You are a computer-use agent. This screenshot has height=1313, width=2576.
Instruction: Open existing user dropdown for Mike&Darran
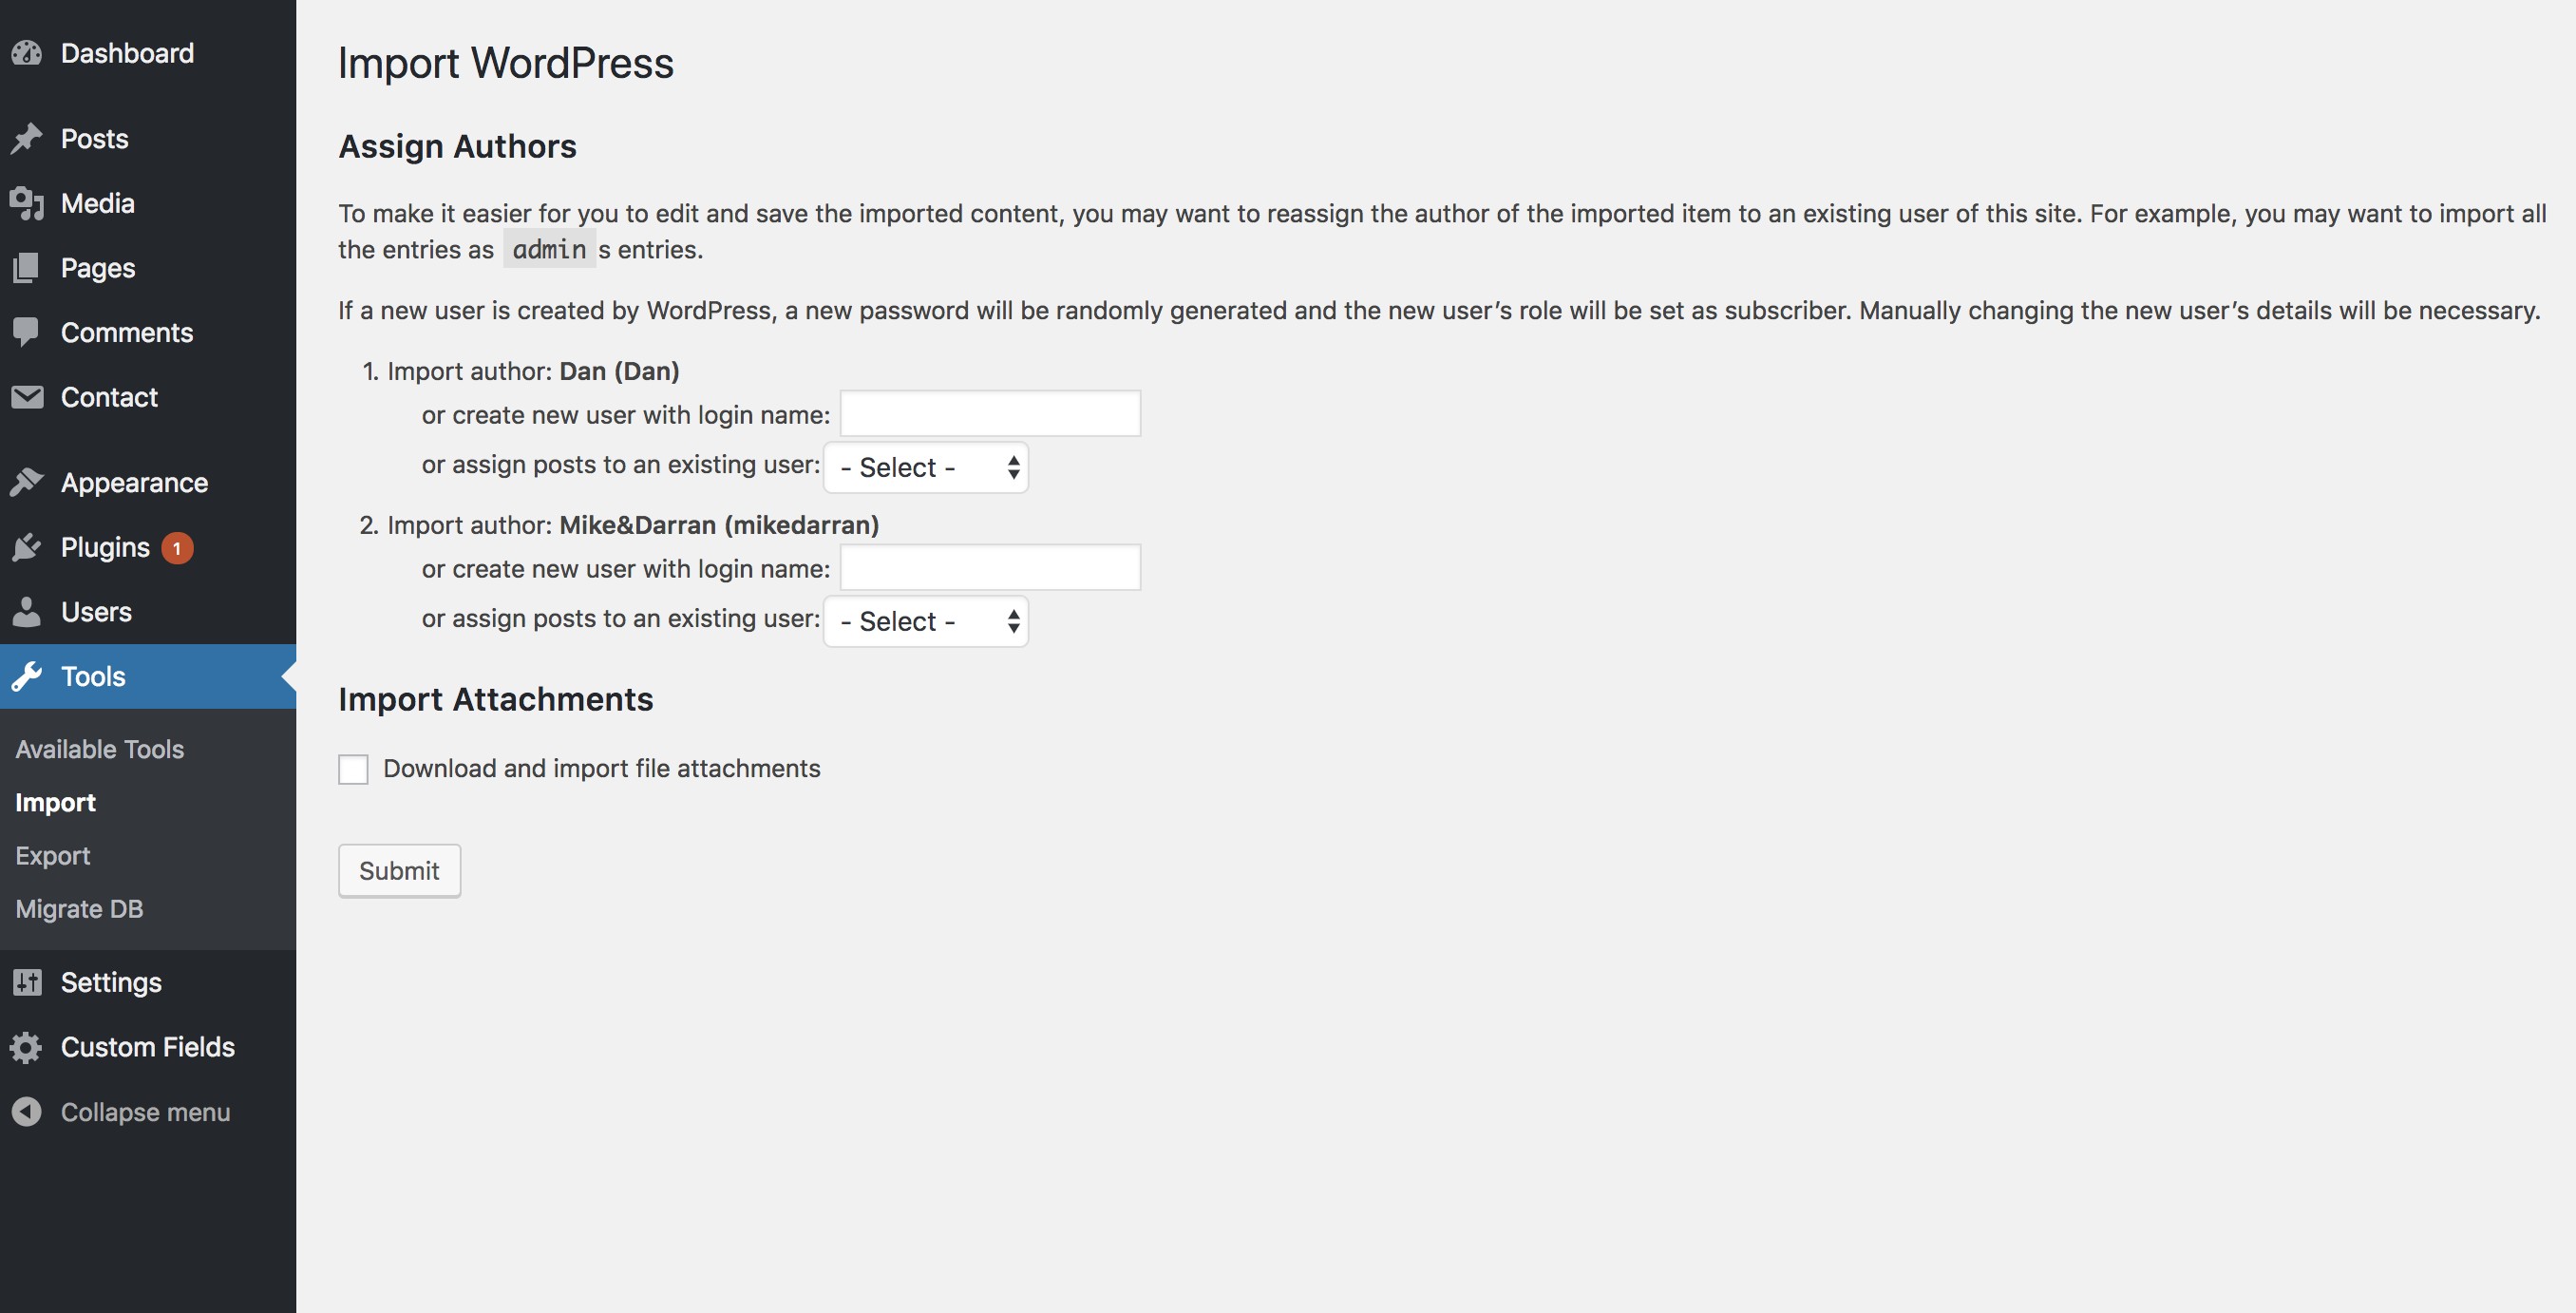point(926,621)
